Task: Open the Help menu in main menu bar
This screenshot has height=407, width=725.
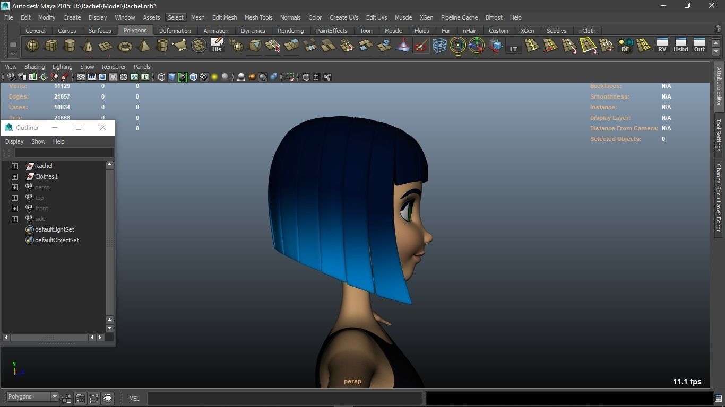Action: [x=515, y=17]
